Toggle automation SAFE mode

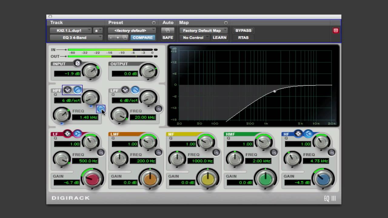click(168, 38)
